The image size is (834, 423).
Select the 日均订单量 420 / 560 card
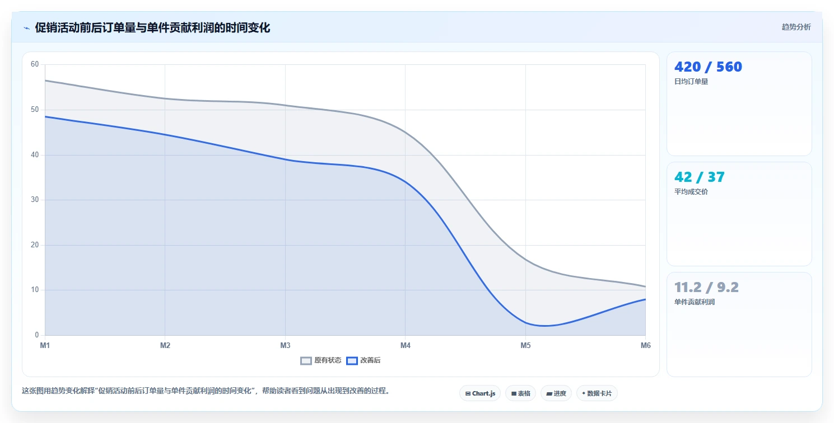point(739,104)
